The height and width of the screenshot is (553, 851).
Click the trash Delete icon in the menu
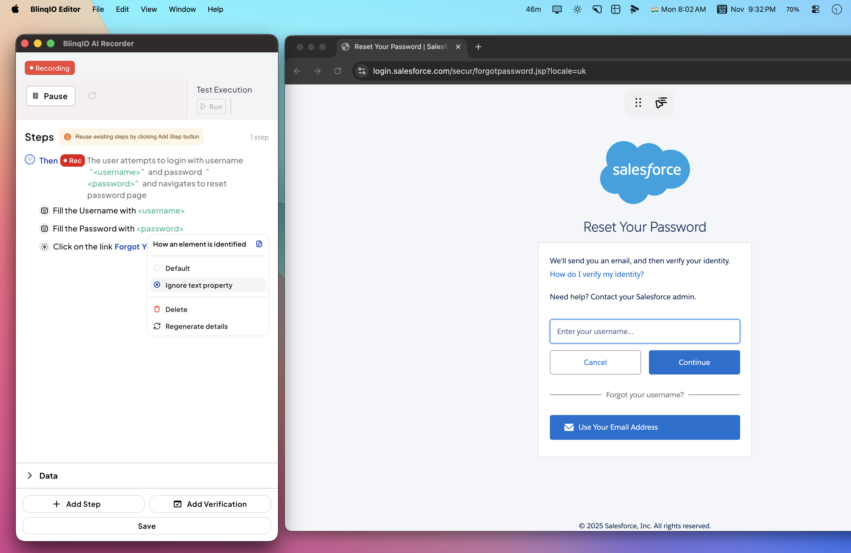[157, 309]
